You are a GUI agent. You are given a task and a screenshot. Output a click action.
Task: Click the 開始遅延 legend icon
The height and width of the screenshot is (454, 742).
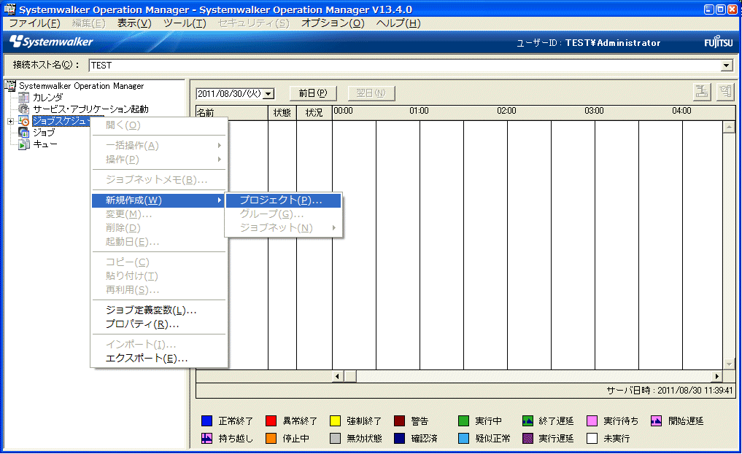click(657, 421)
